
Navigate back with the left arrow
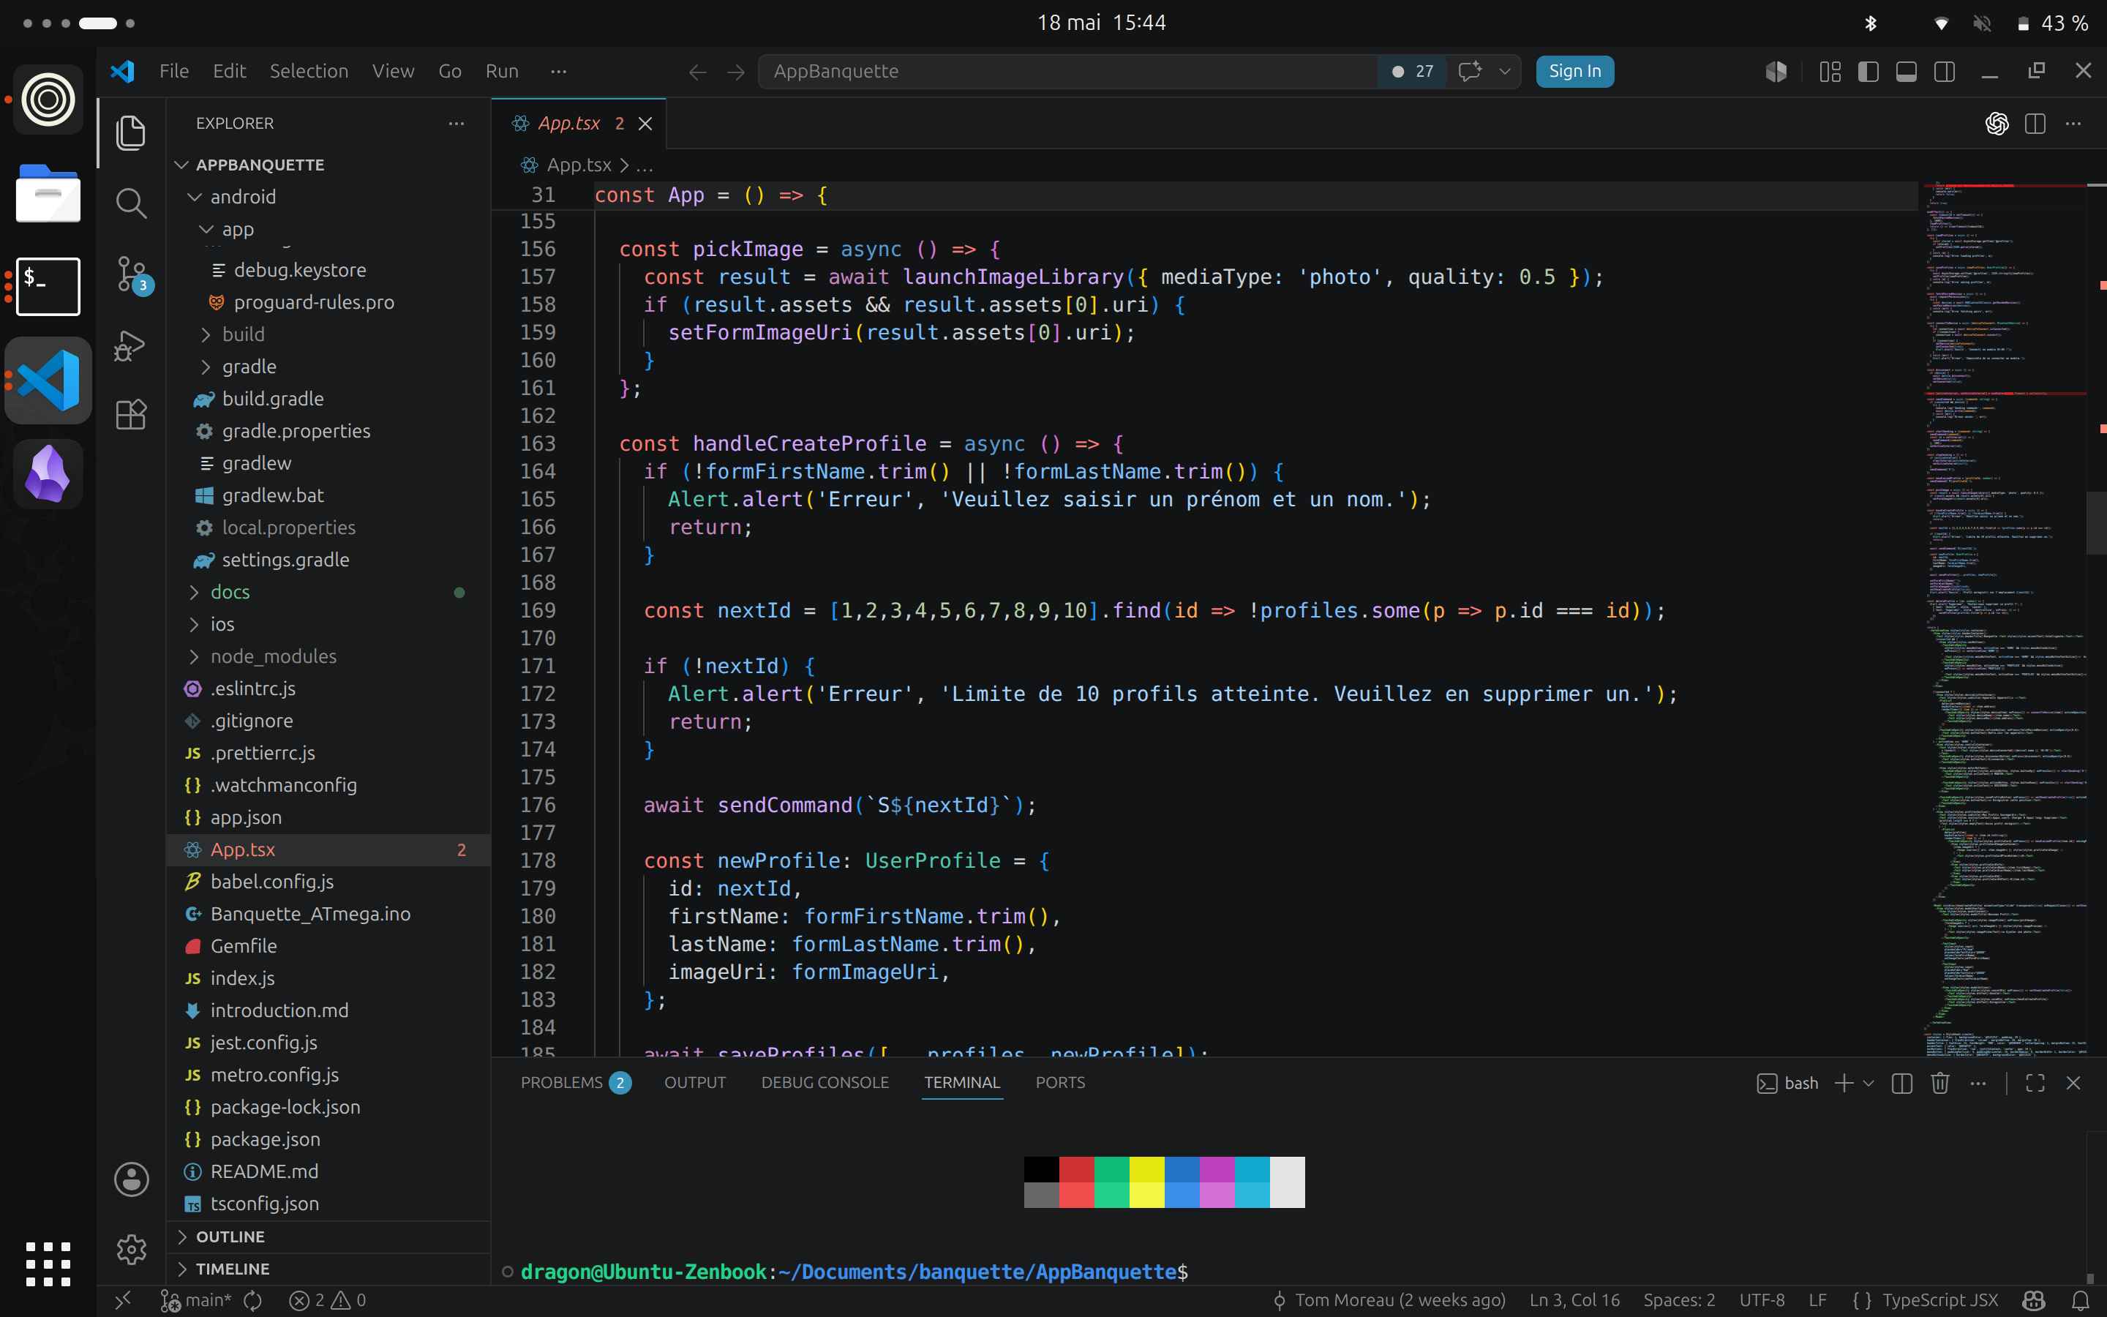click(697, 72)
